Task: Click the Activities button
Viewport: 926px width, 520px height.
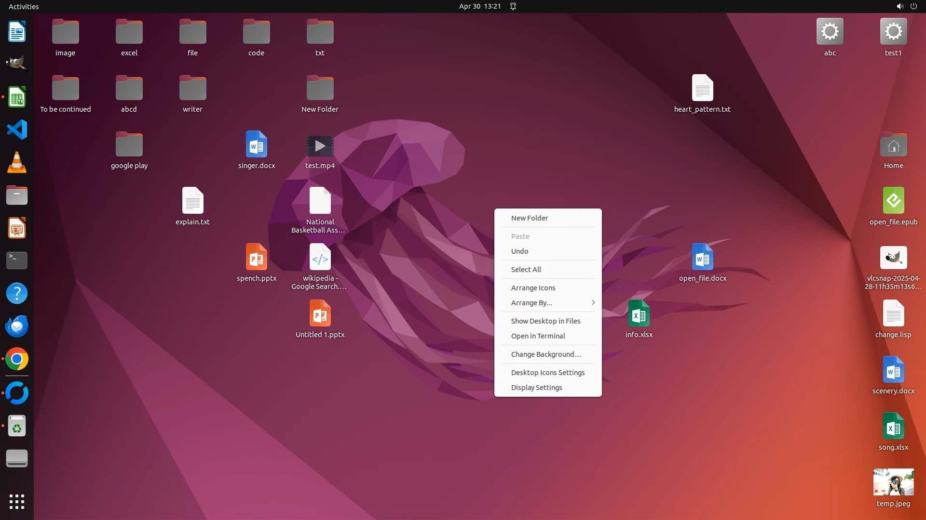Action: (24, 6)
